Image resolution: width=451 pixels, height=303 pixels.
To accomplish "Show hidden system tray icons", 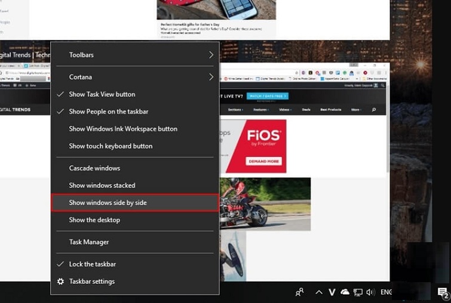I will [x=319, y=292].
